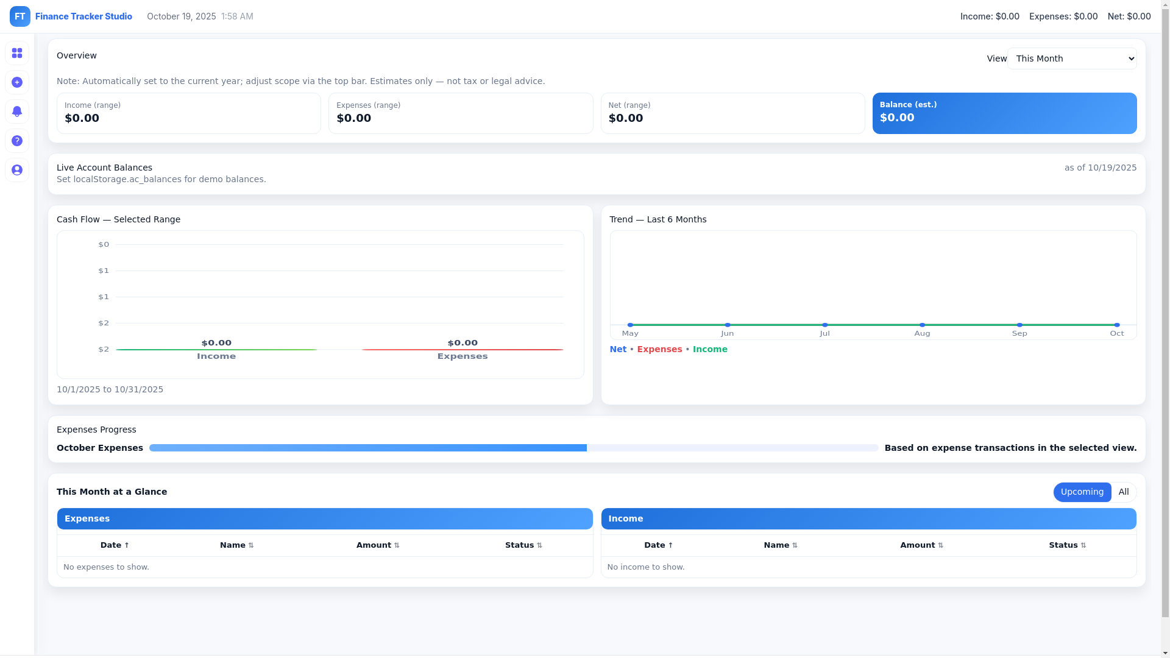Image resolution: width=1170 pixels, height=658 pixels.
Task: Open the user profile icon
Action: click(17, 171)
